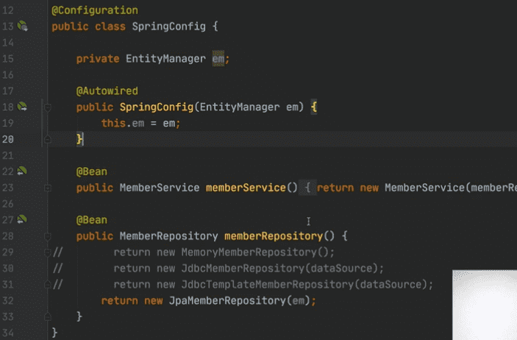Click the fold end marker on line 20

[x=48, y=139]
